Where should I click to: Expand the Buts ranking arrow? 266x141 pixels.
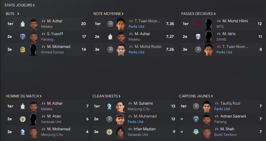(x=18, y=14)
